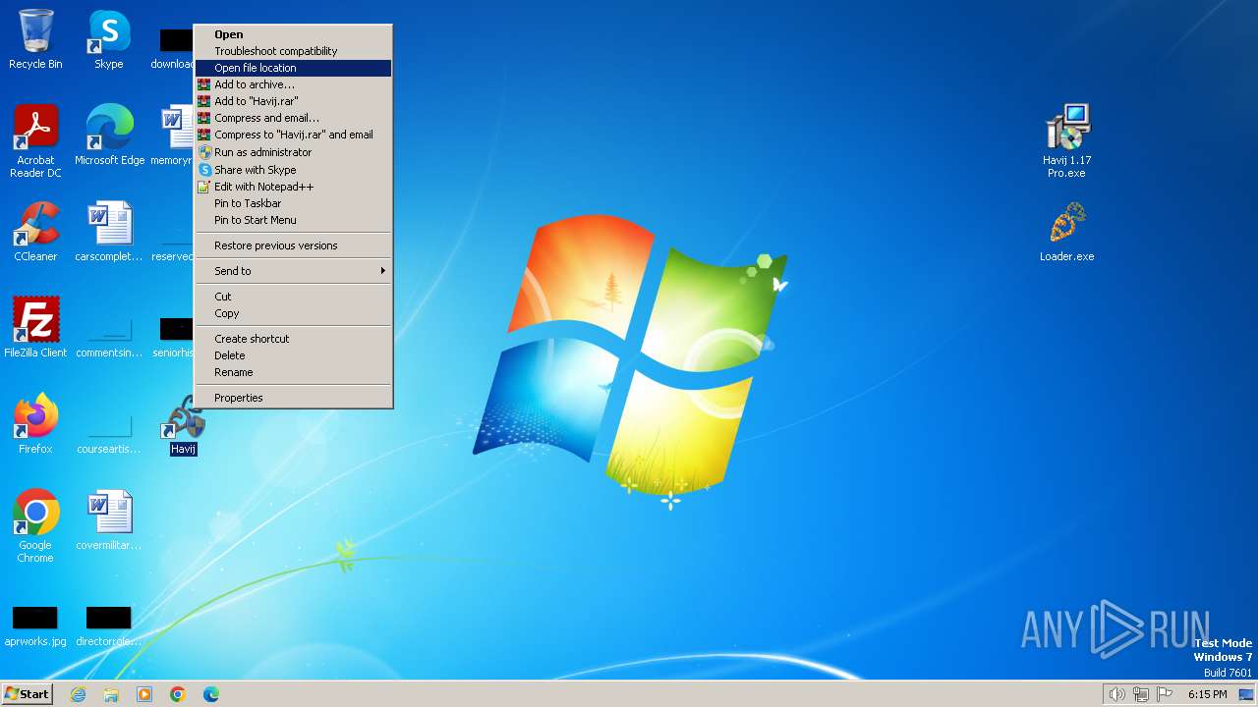Choose Share with Skype
Screen dimensions: 1258x707
294,170
